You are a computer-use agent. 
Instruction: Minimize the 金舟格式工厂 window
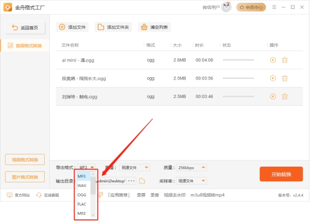coord(283,7)
